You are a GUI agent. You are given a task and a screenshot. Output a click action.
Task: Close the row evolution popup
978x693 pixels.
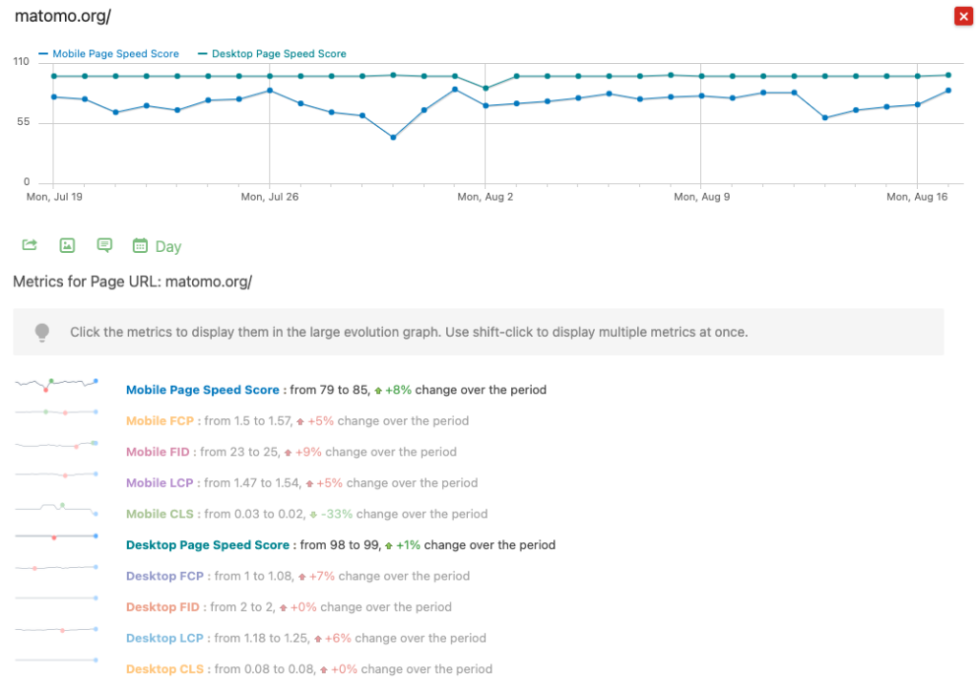pyautogui.click(x=963, y=16)
